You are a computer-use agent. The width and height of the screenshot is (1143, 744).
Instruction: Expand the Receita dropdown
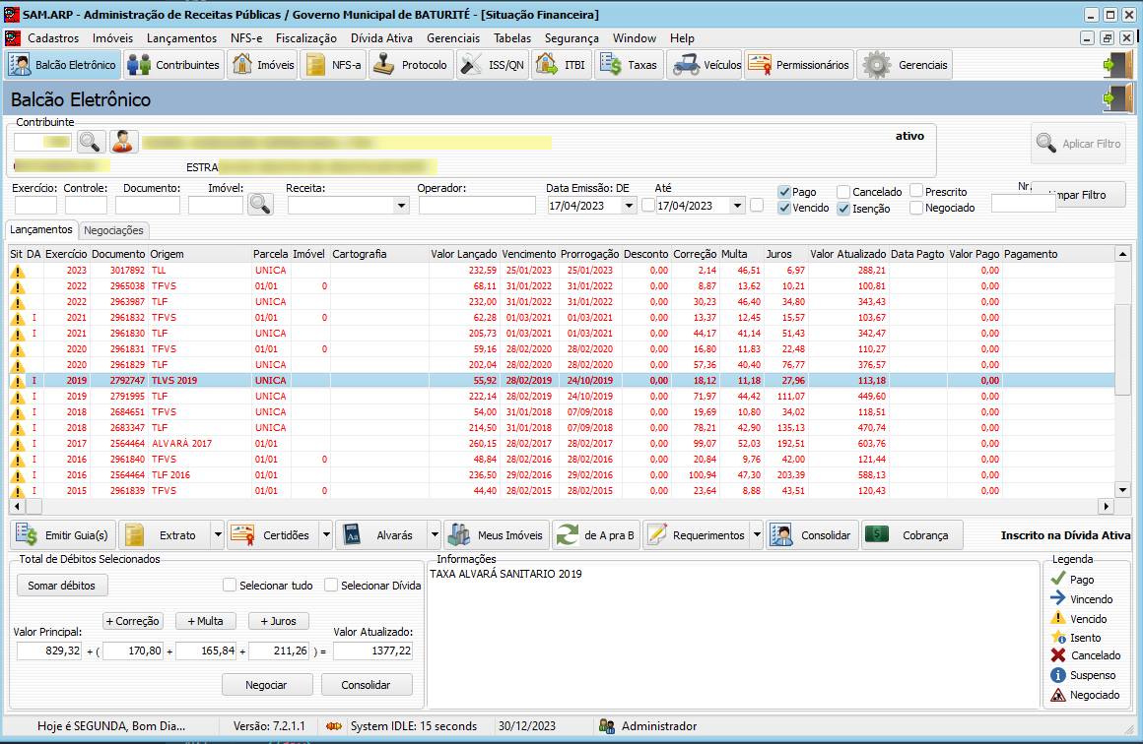[x=401, y=206]
